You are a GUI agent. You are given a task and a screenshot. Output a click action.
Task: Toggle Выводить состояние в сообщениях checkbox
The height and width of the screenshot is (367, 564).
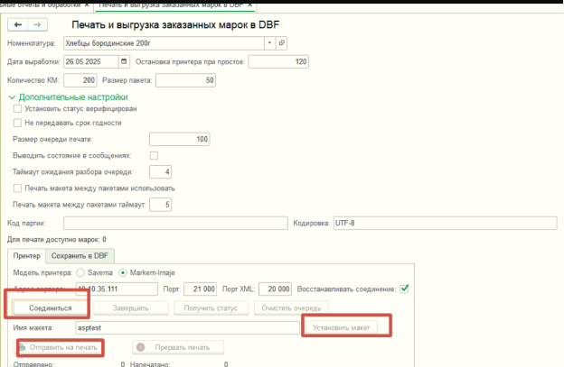pyautogui.click(x=154, y=155)
